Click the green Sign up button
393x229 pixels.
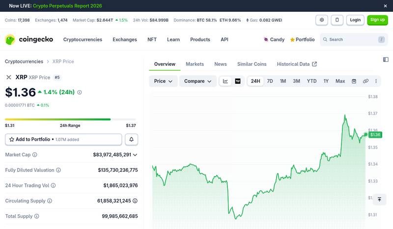click(x=377, y=20)
